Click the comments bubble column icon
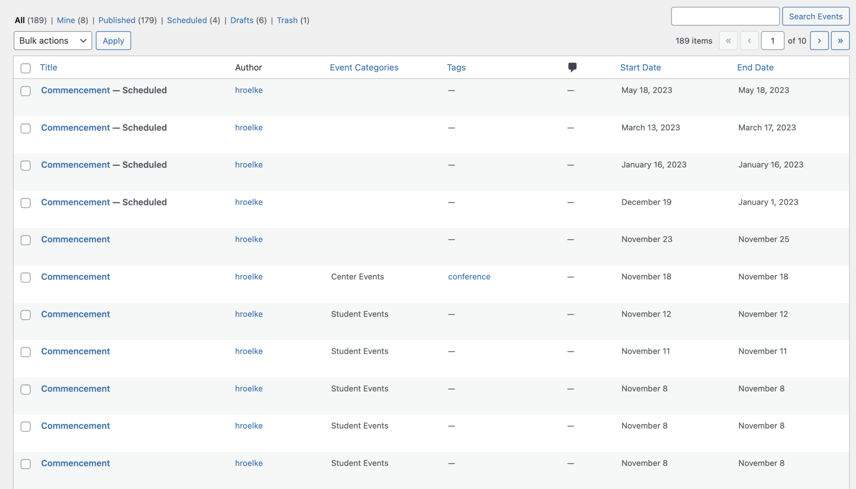 pos(572,67)
